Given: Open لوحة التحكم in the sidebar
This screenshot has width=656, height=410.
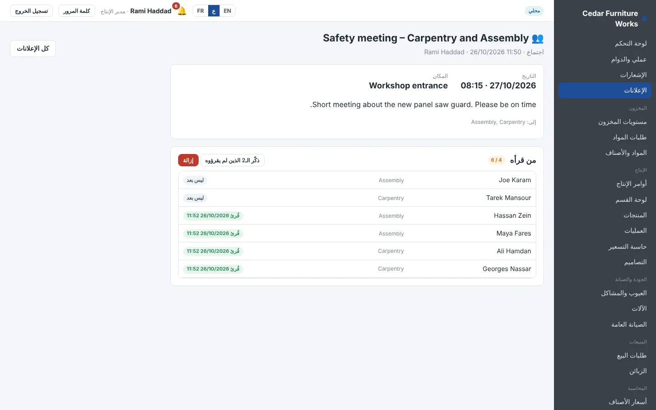Looking at the screenshot, I should pyautogui.click(x=605, y=43).
